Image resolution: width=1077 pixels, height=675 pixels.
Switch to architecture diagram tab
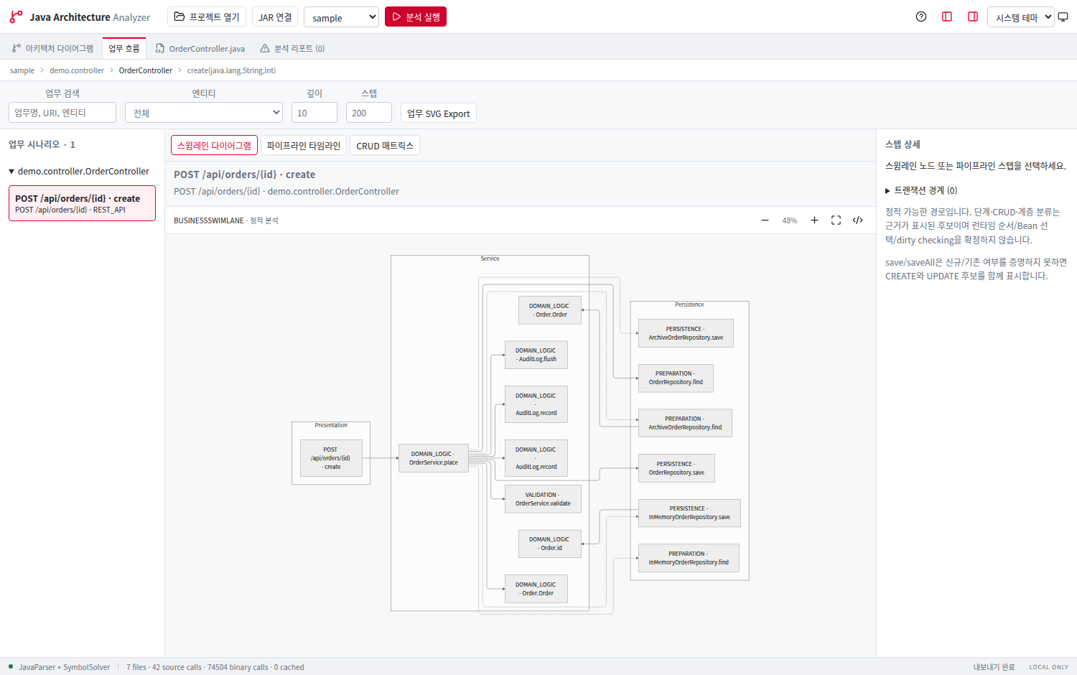click(52, 48)
